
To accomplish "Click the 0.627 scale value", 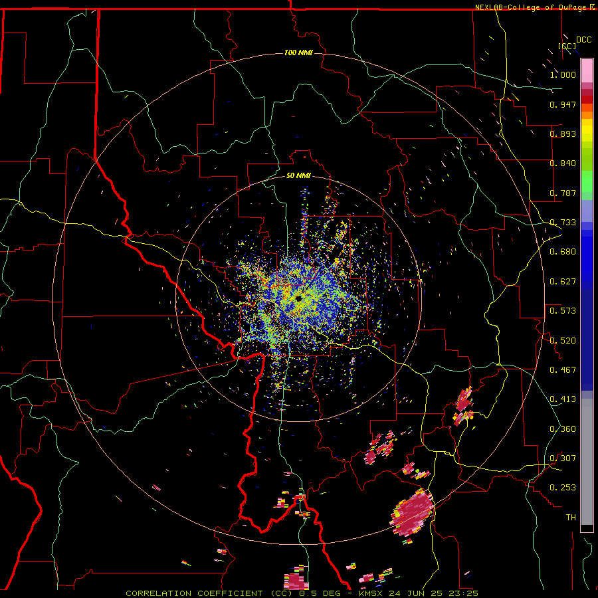I will point(563,282).
